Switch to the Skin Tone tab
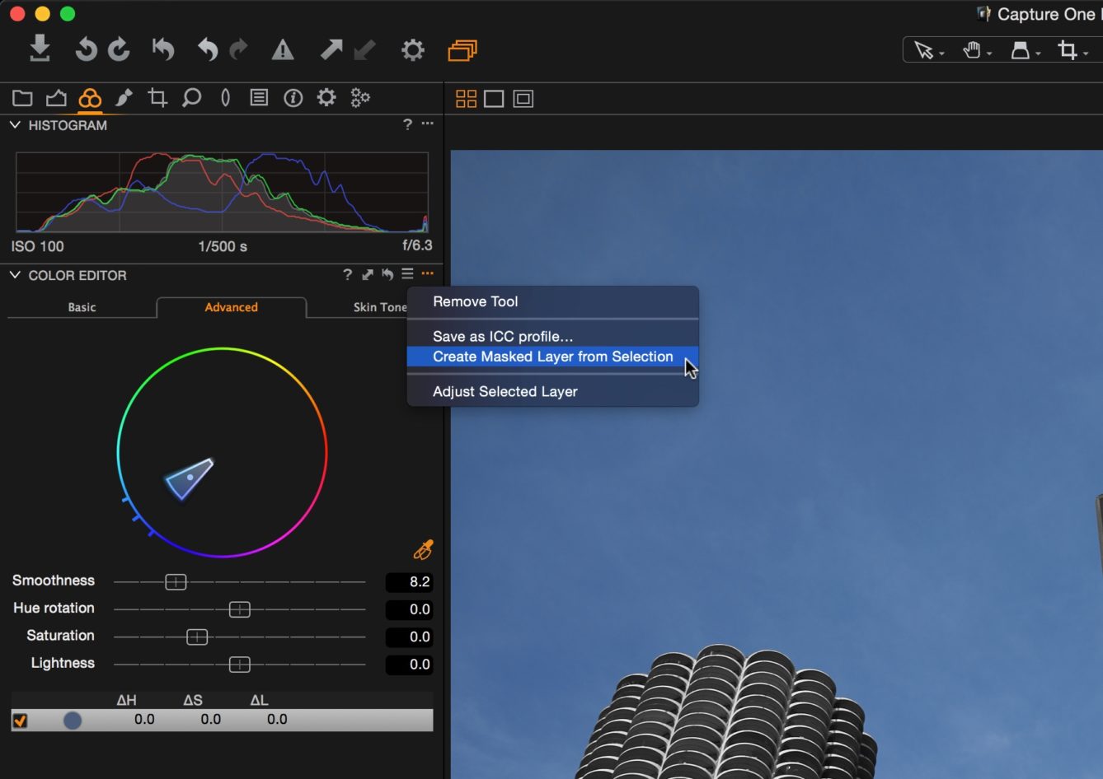Viewport: 1103px width, 779px height. tap(380, 307)
